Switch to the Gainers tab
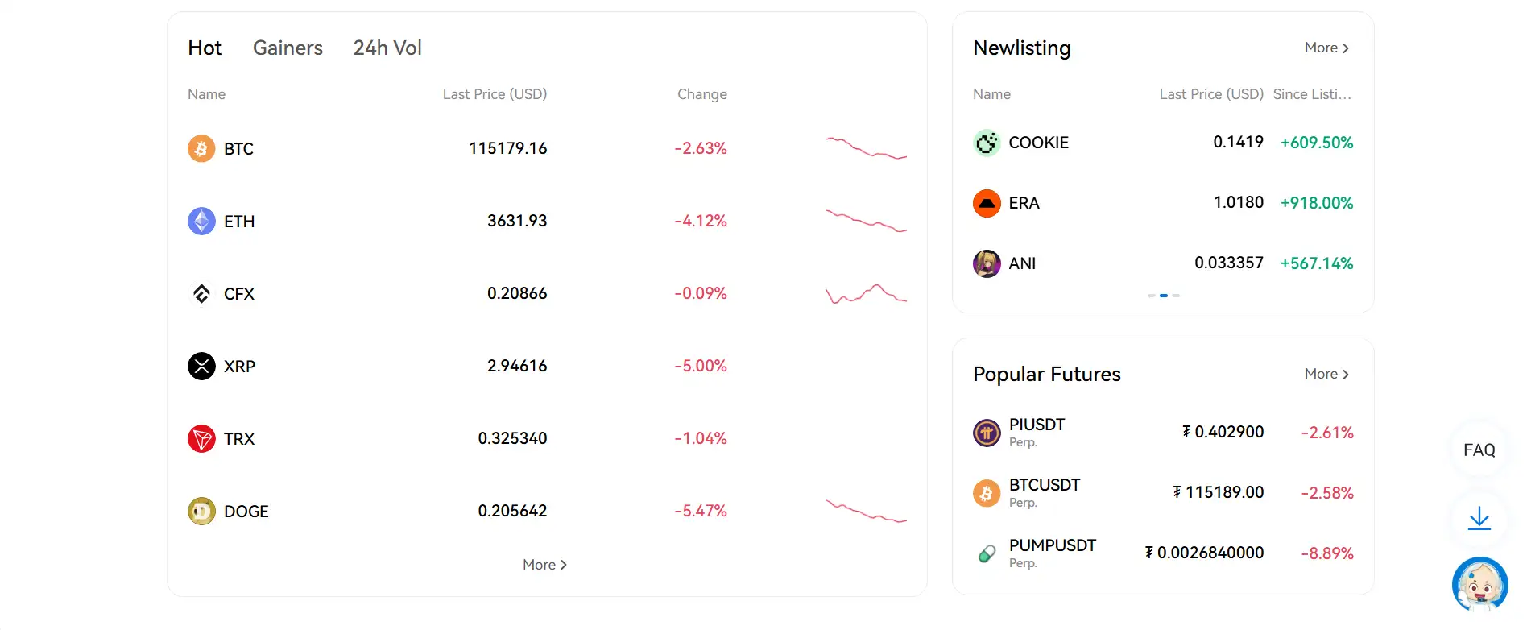 (x=288, y=48)
